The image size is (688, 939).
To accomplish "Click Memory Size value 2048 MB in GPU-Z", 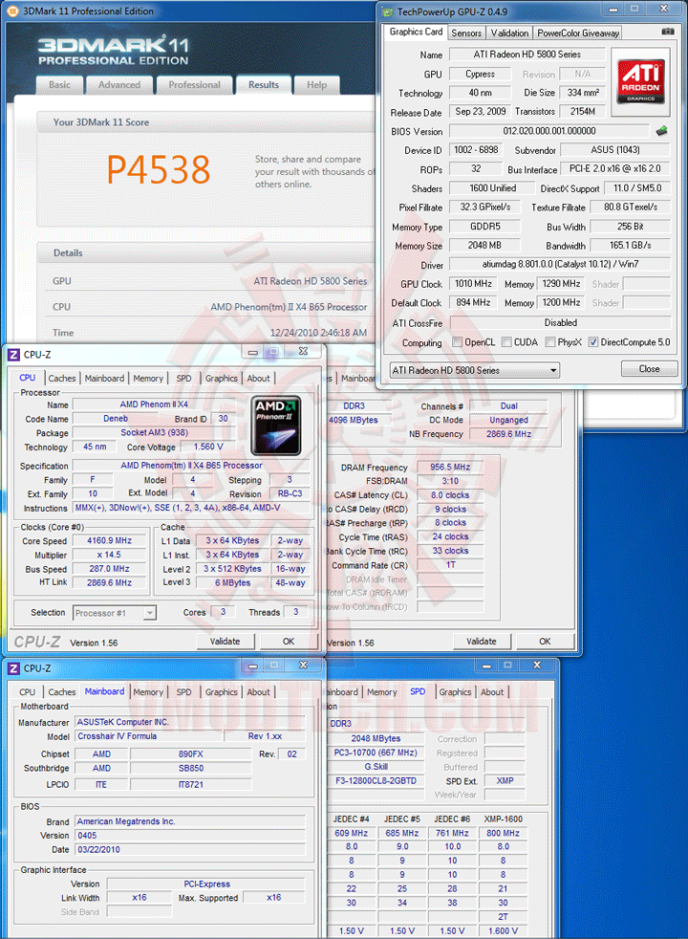I will coord(484,246).
